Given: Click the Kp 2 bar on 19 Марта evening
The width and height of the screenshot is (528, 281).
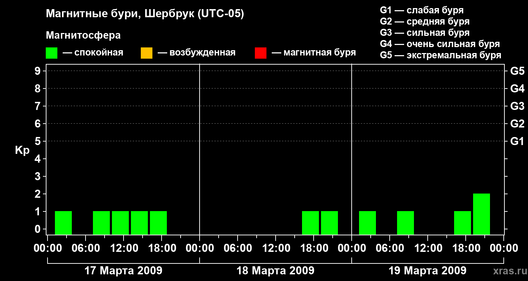Looking at the screenshot, I should [x=482, y=214].
